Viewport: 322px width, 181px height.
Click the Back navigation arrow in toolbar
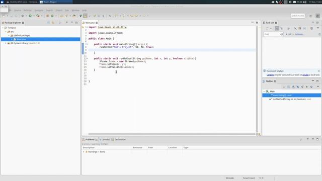(x=136, y=16)
